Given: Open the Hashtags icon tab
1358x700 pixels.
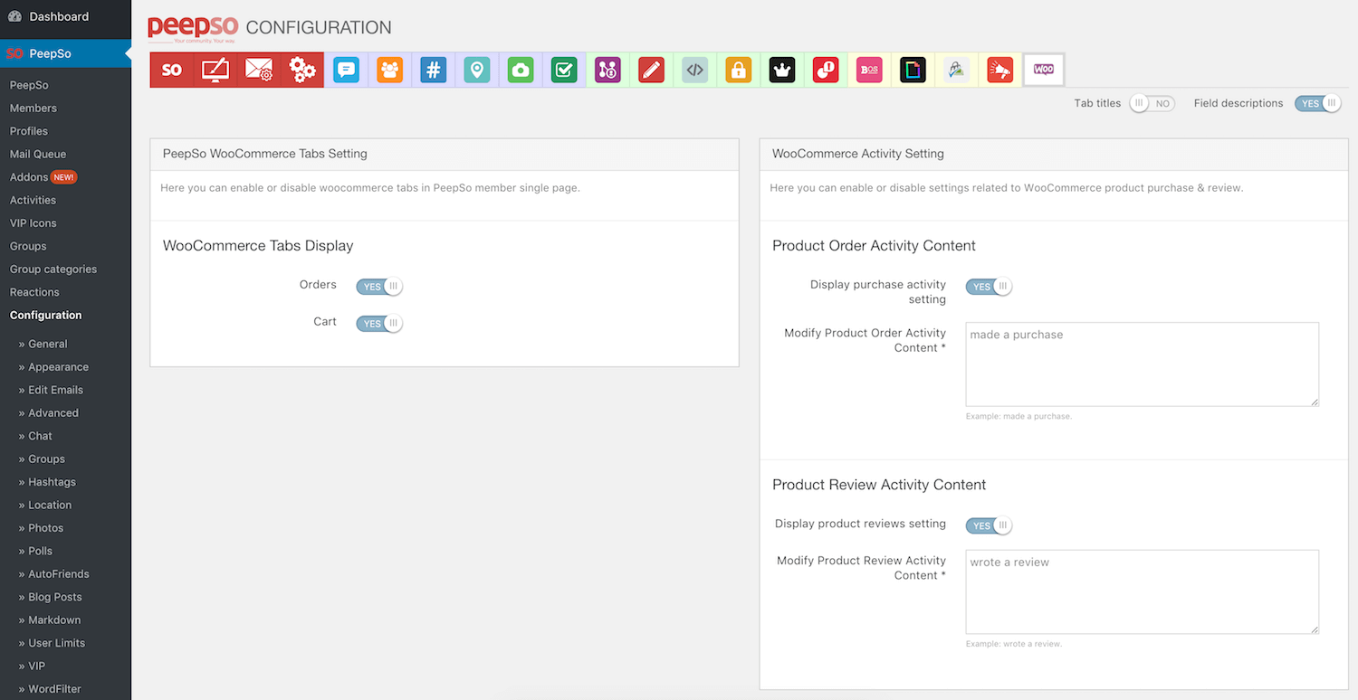Looking at the screenshot, I should (434, 70).
